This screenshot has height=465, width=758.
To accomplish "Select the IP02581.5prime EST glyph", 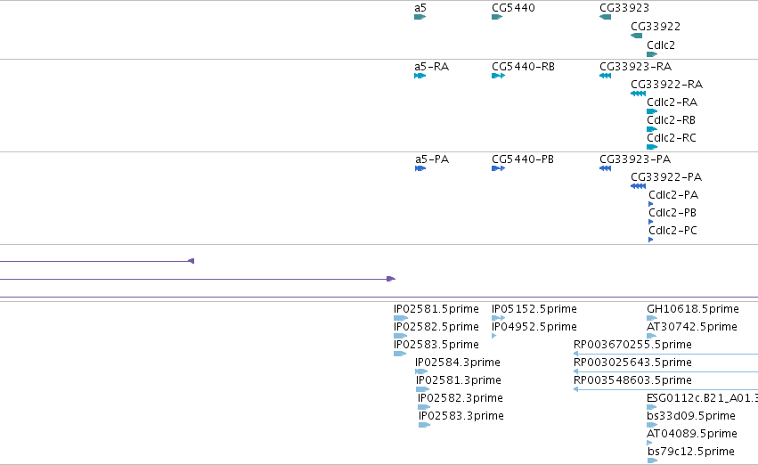I will [x=401, y=318].
